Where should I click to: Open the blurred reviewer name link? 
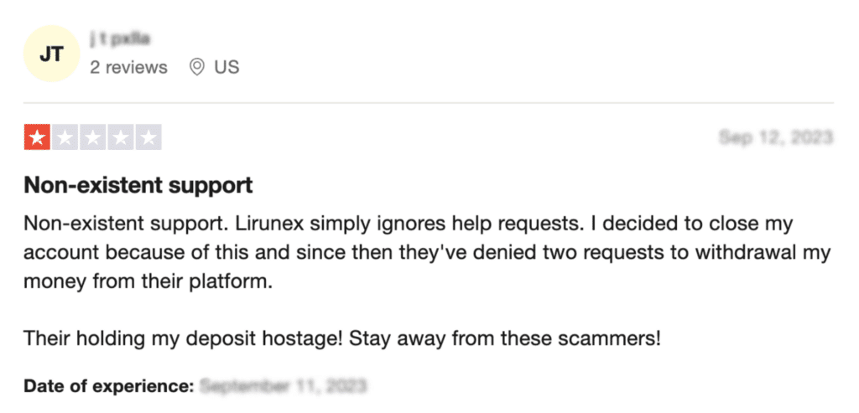(x=120, y=39)
